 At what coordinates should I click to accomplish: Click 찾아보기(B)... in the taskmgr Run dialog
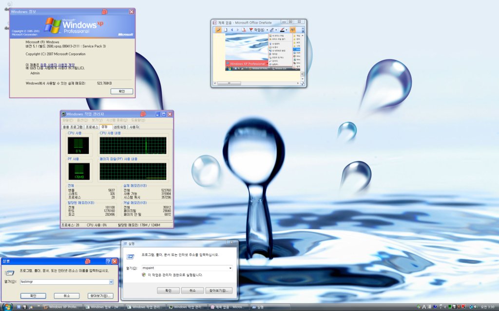coord(100,296)
